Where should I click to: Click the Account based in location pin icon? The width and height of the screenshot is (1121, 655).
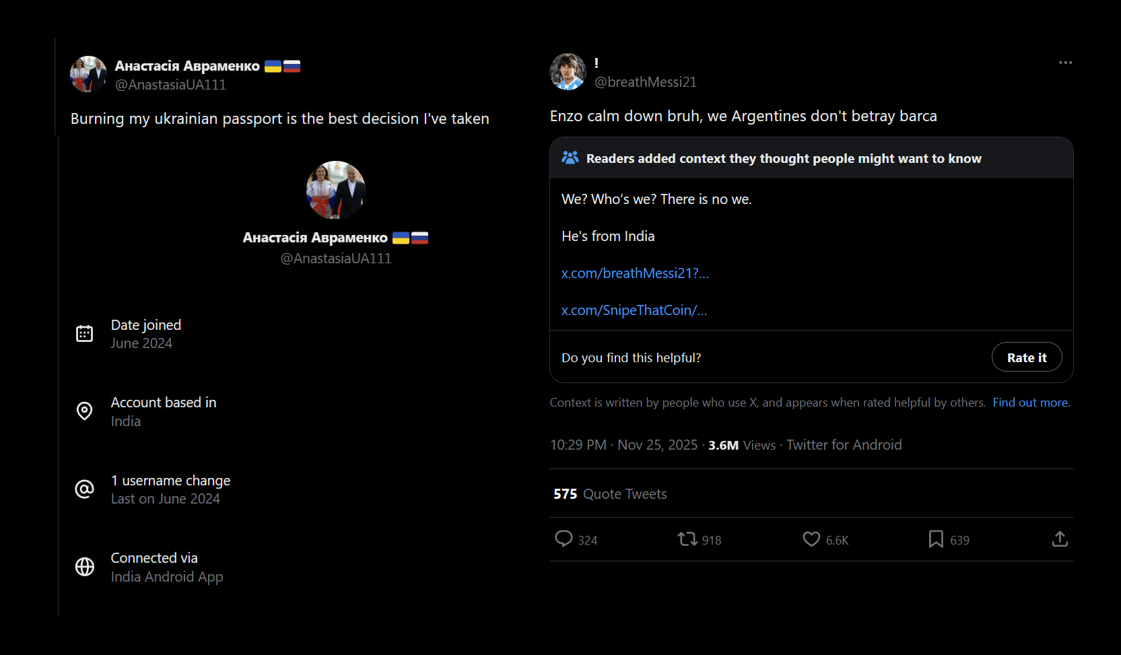[85, 411]
